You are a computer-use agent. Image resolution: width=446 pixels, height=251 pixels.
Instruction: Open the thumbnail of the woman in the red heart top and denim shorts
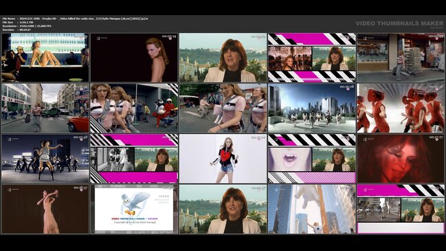[223, 159]
